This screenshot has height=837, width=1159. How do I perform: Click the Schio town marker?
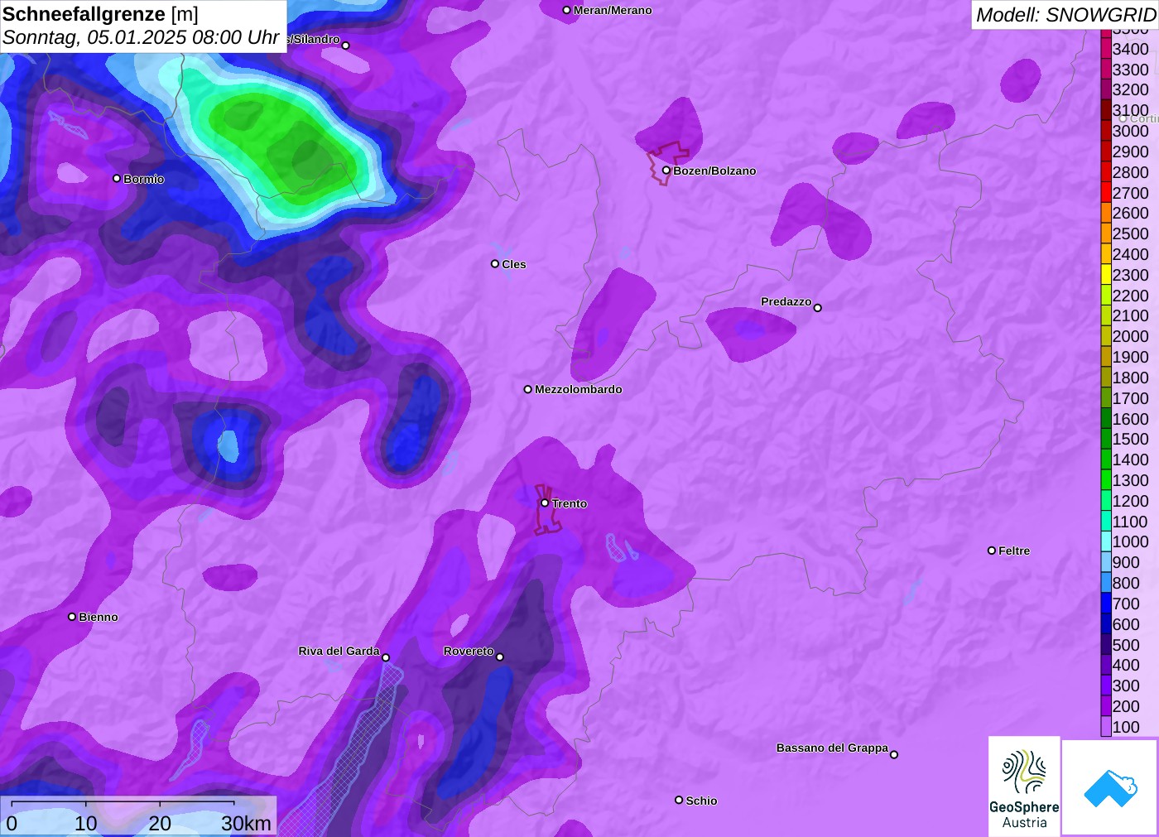[x=679, y=800]
